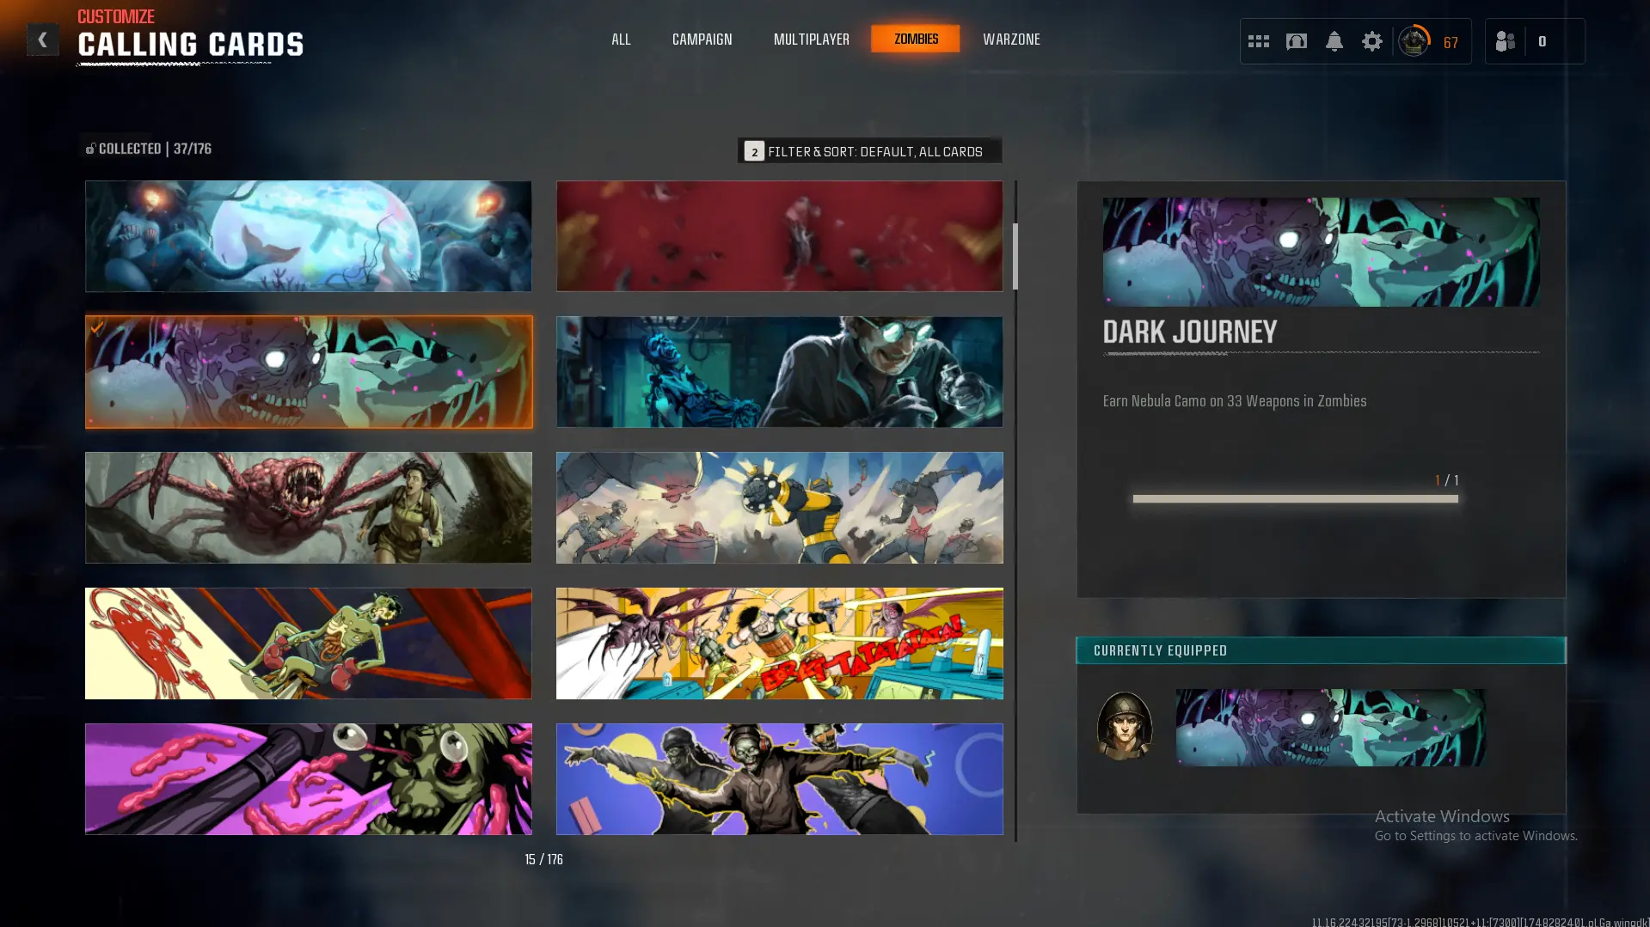Select the purple skull popping eyes card

click(308, 779)
